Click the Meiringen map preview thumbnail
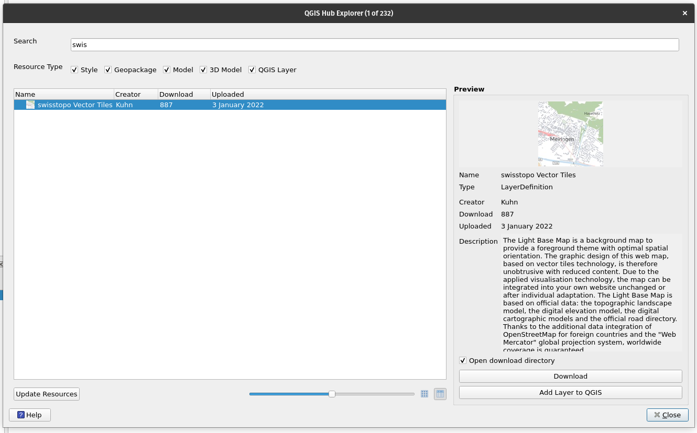This screenshot has width=697, height=433. coord(571,134)
